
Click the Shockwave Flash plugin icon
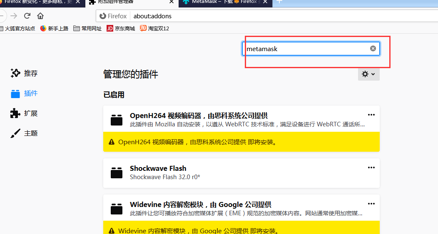point(117,172)
